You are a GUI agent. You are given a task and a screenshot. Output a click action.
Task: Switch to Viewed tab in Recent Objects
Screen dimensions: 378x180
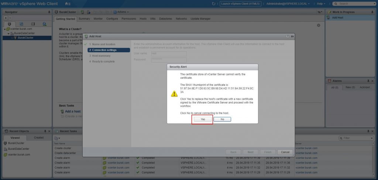15,138
